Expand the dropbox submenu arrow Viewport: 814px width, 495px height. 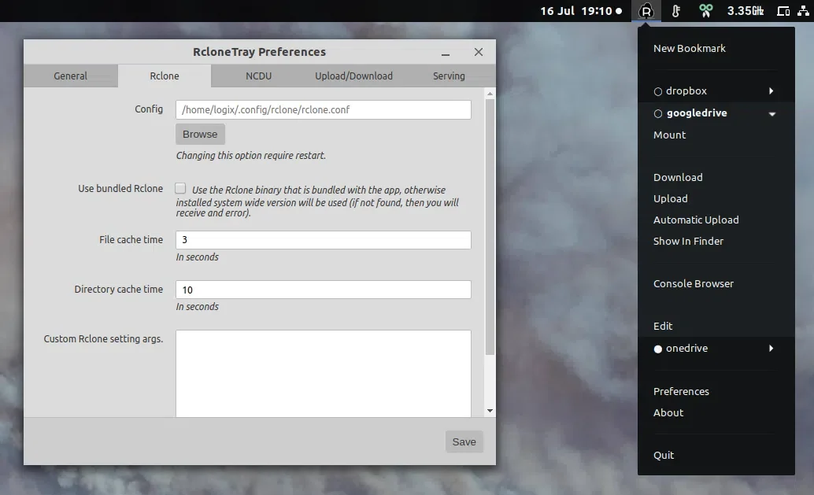(771, 91)
